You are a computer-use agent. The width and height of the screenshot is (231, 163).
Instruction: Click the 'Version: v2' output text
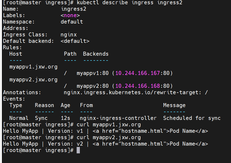tap(65, 144)
